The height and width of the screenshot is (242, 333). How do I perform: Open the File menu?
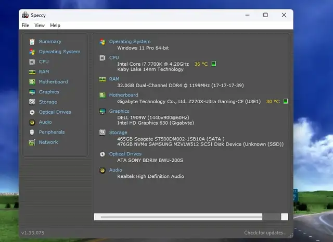(x=25, y=26)
